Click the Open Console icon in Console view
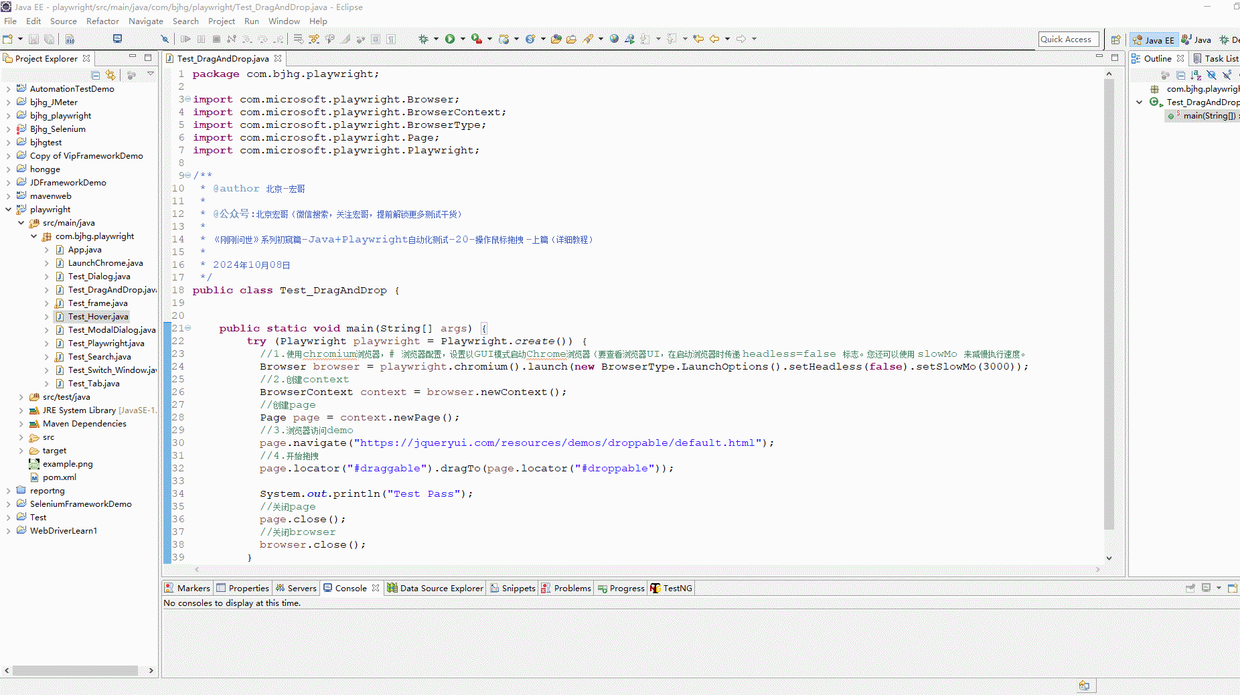Screen dimensions: 1240x695 (x=1233, y=588)
